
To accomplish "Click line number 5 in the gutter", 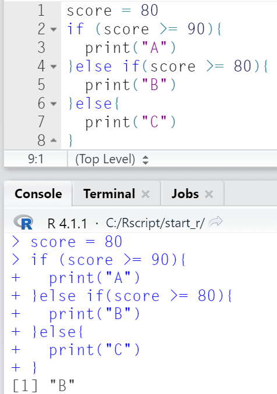I will tap(41, 85).
